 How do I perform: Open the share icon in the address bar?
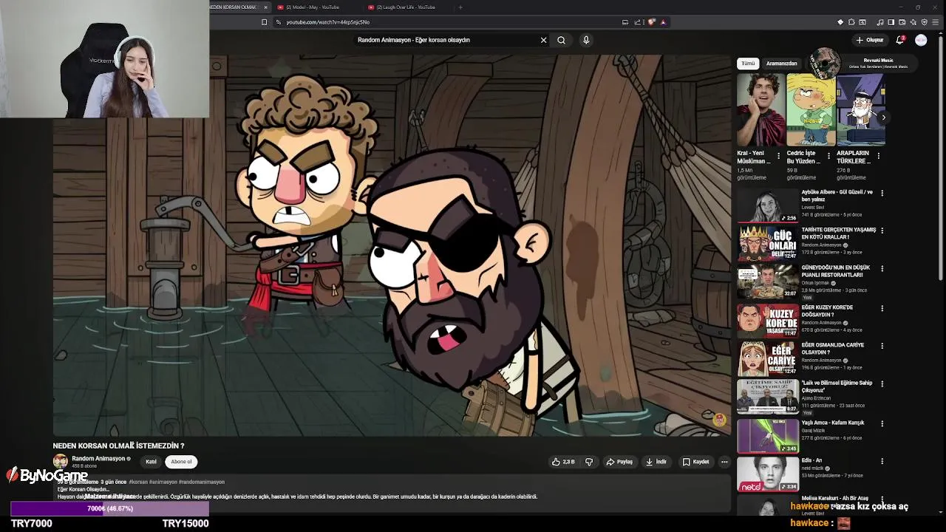click(637, 22)
